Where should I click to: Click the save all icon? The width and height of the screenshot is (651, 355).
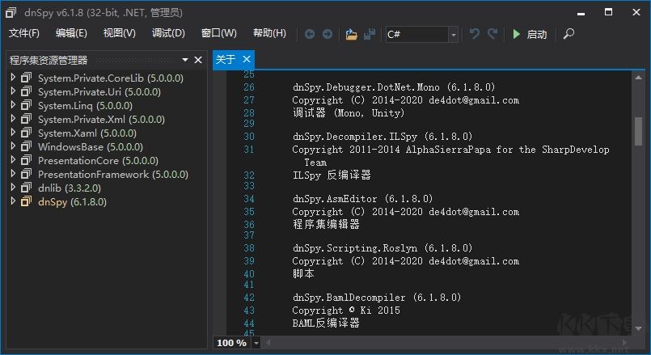(370, 34)
